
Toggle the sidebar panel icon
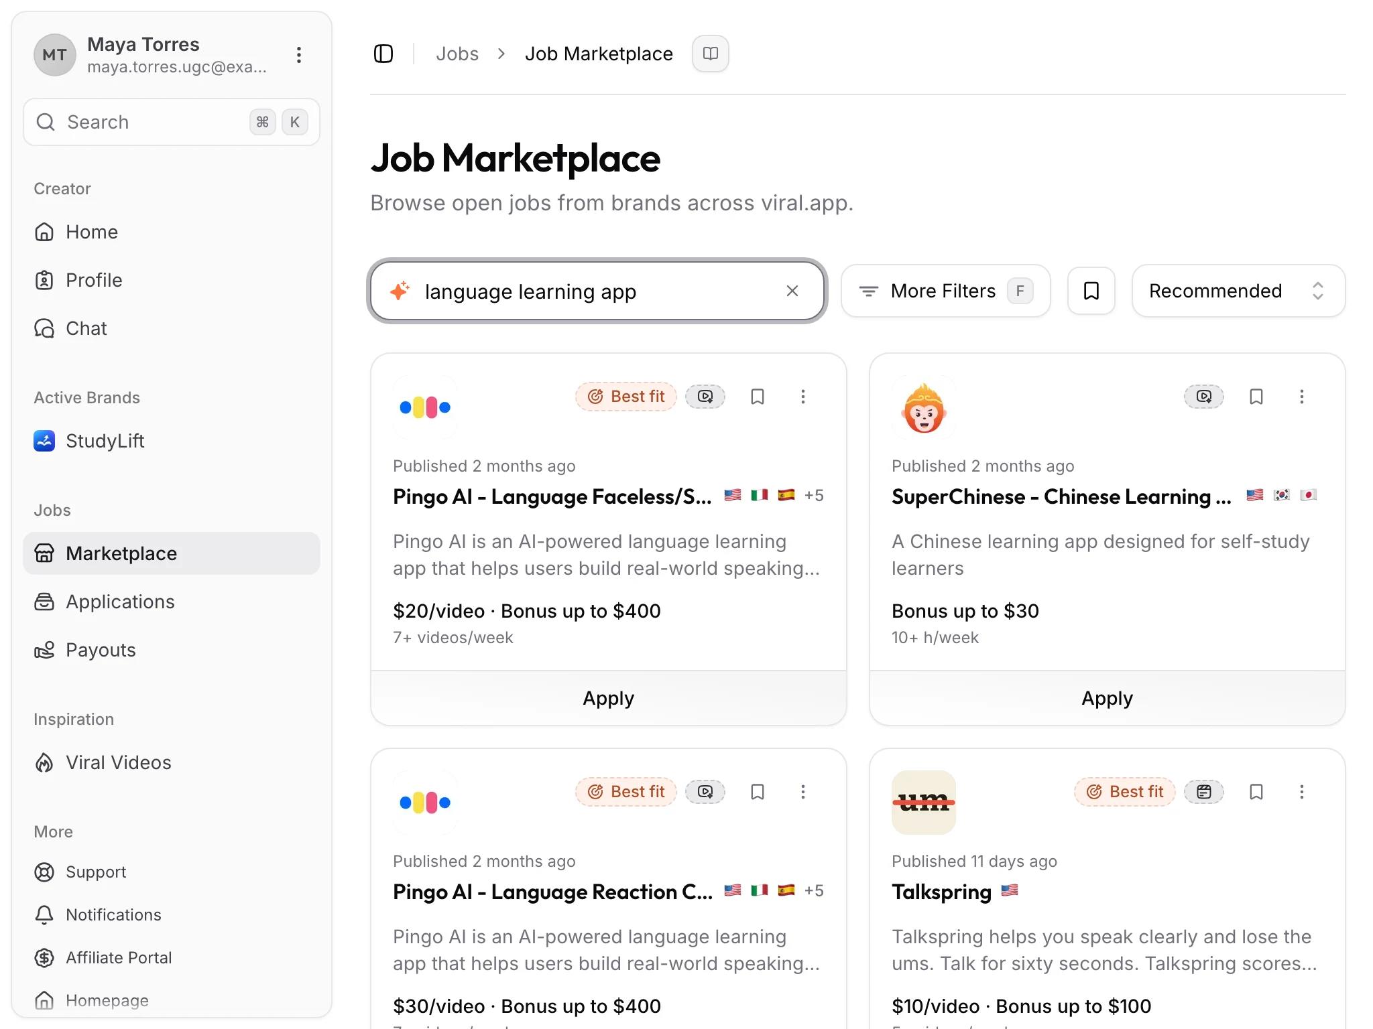tap(383, 54)
